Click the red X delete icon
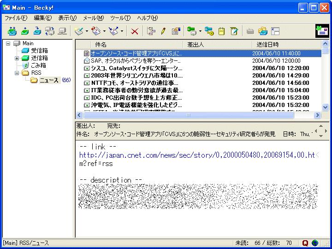Viewport: 332px width, 249px height. click(135, 31)
